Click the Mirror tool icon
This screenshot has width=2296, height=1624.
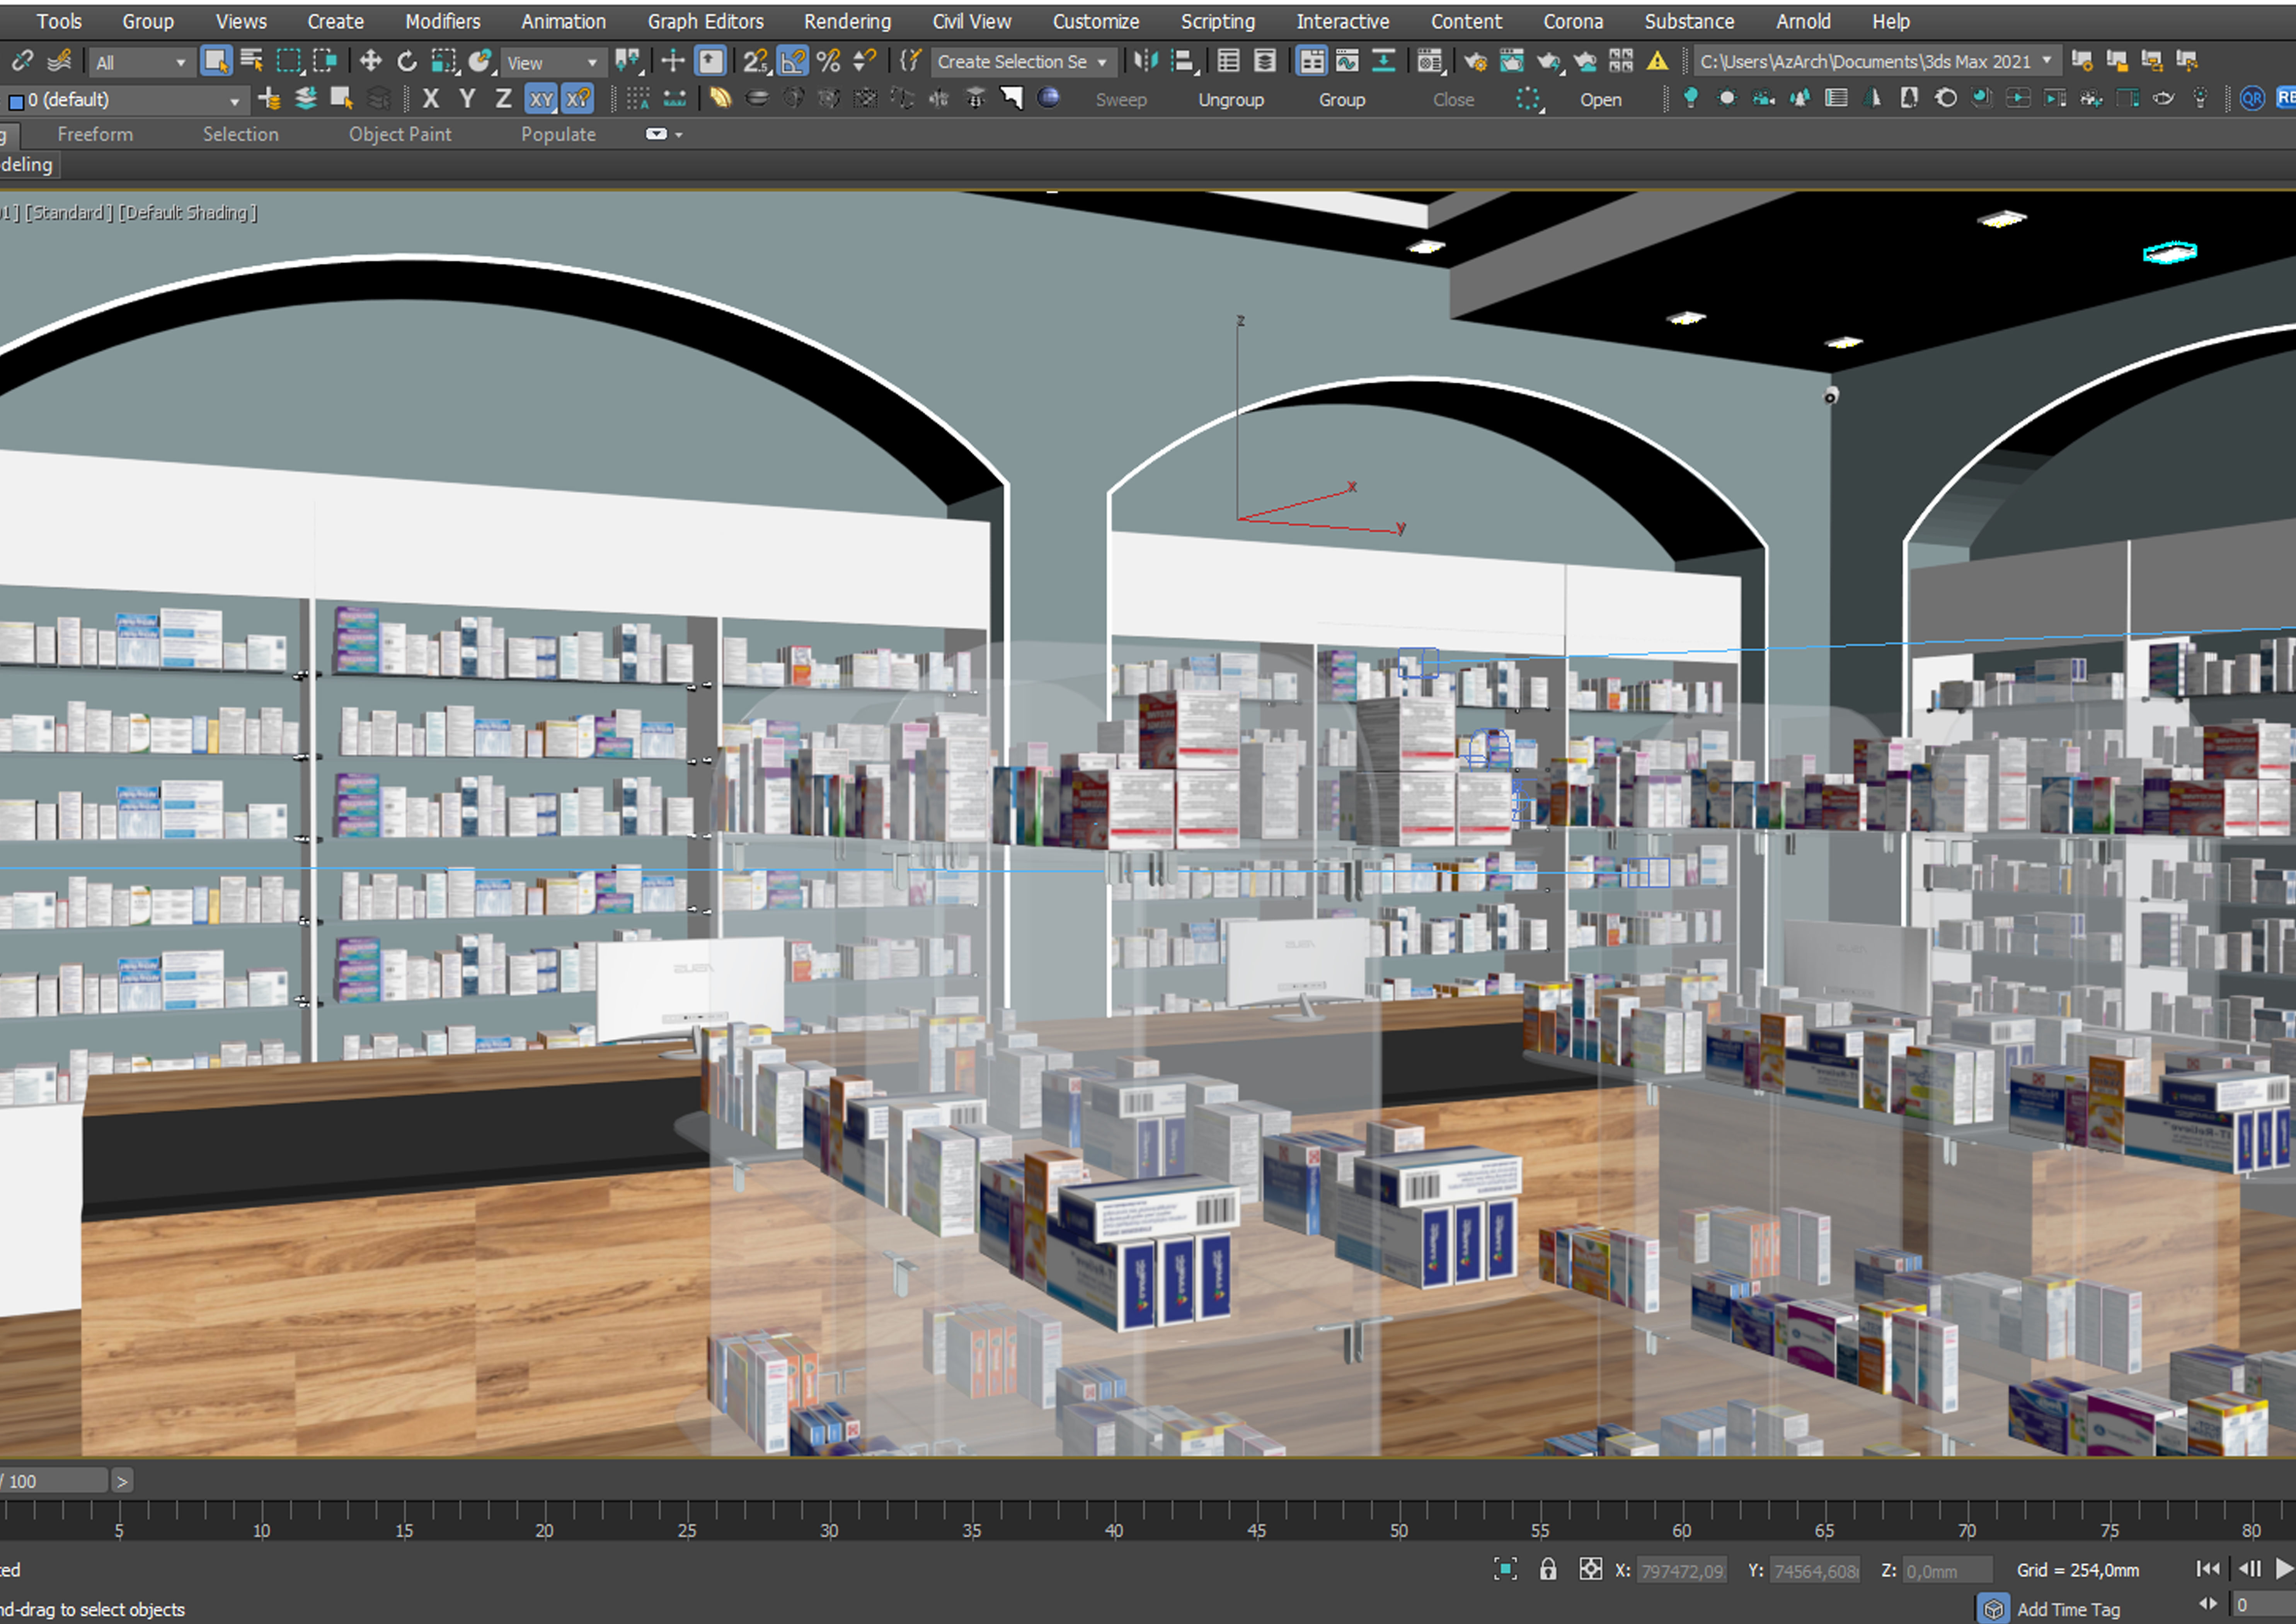pos(1146,61)
